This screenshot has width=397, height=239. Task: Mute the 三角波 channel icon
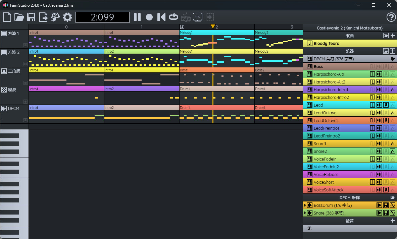tap(4, 71)
